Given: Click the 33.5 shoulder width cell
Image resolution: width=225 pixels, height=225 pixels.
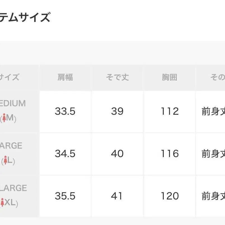Looking at the screenshot, I should (65, 111).
